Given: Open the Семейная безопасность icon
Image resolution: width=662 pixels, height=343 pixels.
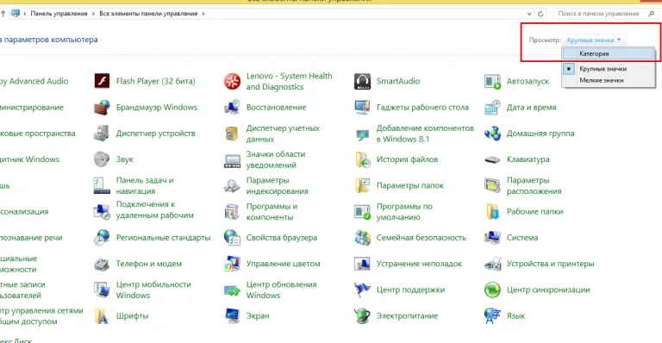Looking at the screenshot, I should (x=362, y=238).
